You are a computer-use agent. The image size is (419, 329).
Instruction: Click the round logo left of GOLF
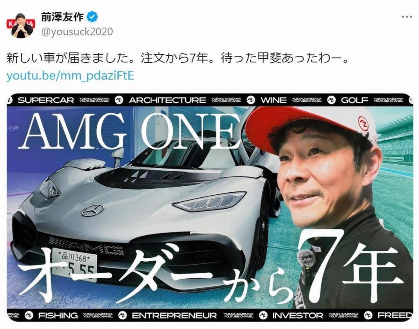tap(331, 100)
